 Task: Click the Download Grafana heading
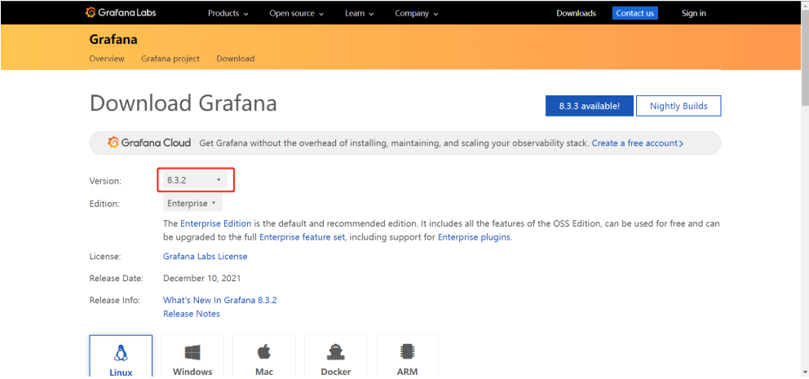click(x=183, y=104)
